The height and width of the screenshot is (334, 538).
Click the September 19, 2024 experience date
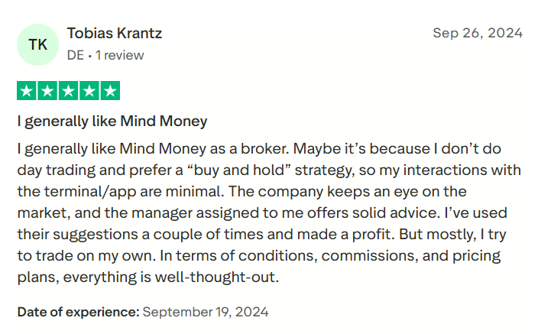[206, 312]
